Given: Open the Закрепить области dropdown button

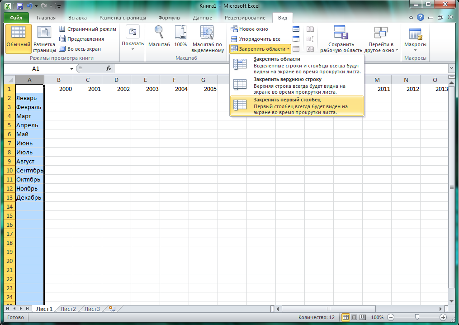Looking at the screenshot, I should click(260, 49).
